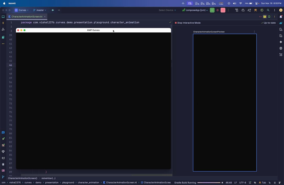Screen dimensions: 284x185
Task: Click the Gradle Build Running progress bar
Action: [209, 183]
